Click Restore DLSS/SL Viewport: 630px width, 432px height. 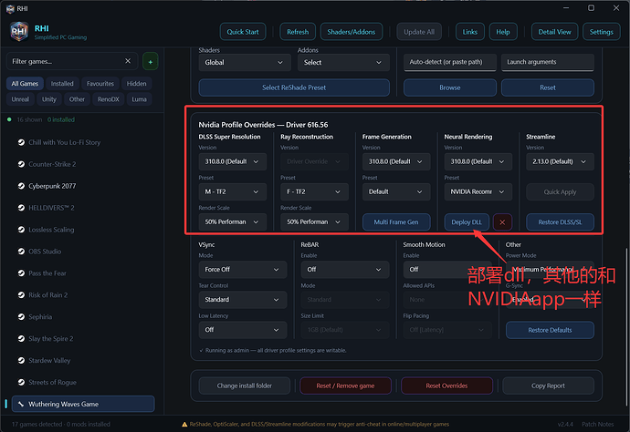[x=560, y=221]
